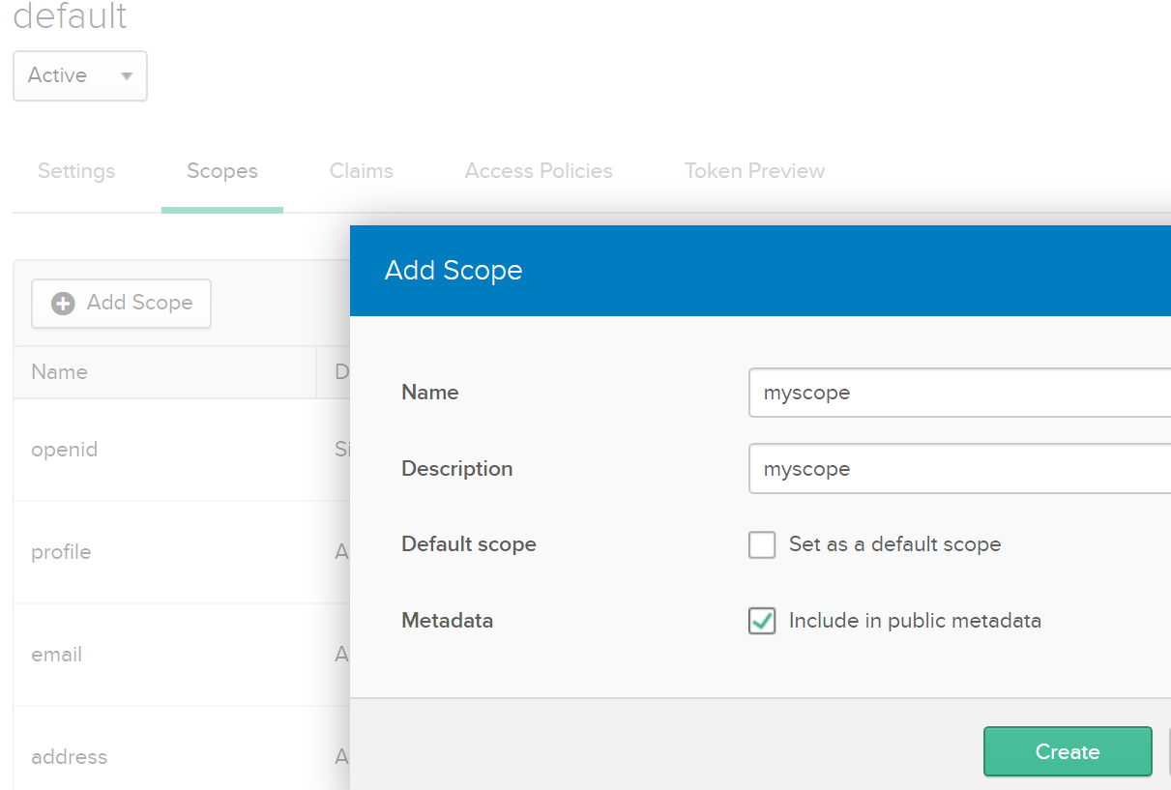This screenshot has width=1171, height=790.
Task: Switch to the Settings tab
Action: click(76, 171)
